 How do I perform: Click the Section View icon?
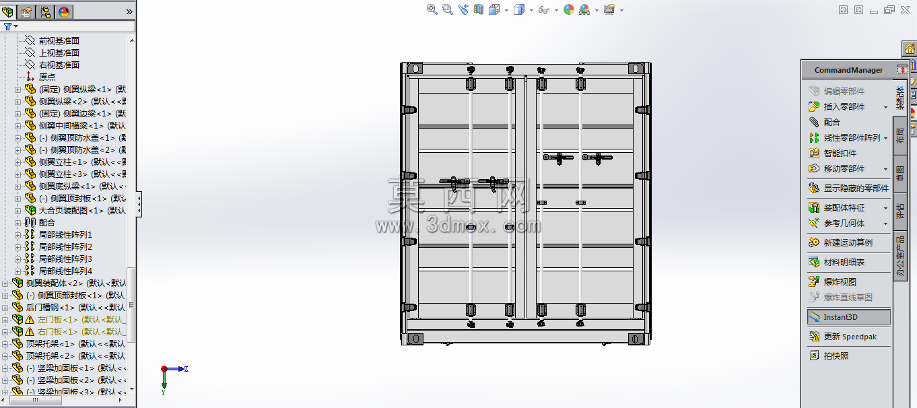[x=479, y=9]
